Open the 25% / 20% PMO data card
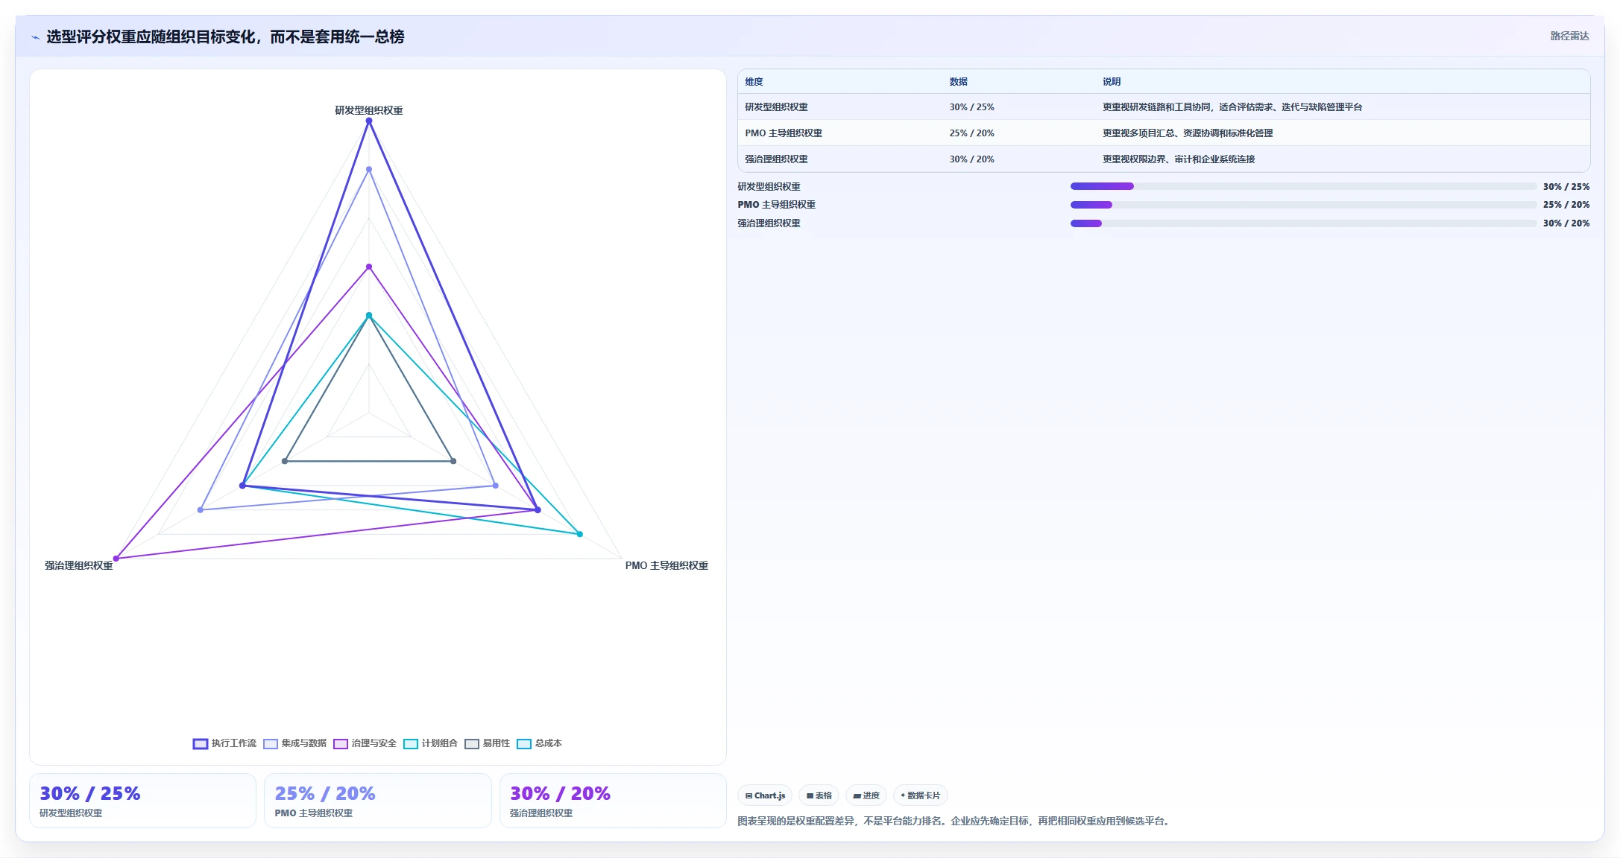Viewport: 1620px width, 858px height. tap(378, 801)
